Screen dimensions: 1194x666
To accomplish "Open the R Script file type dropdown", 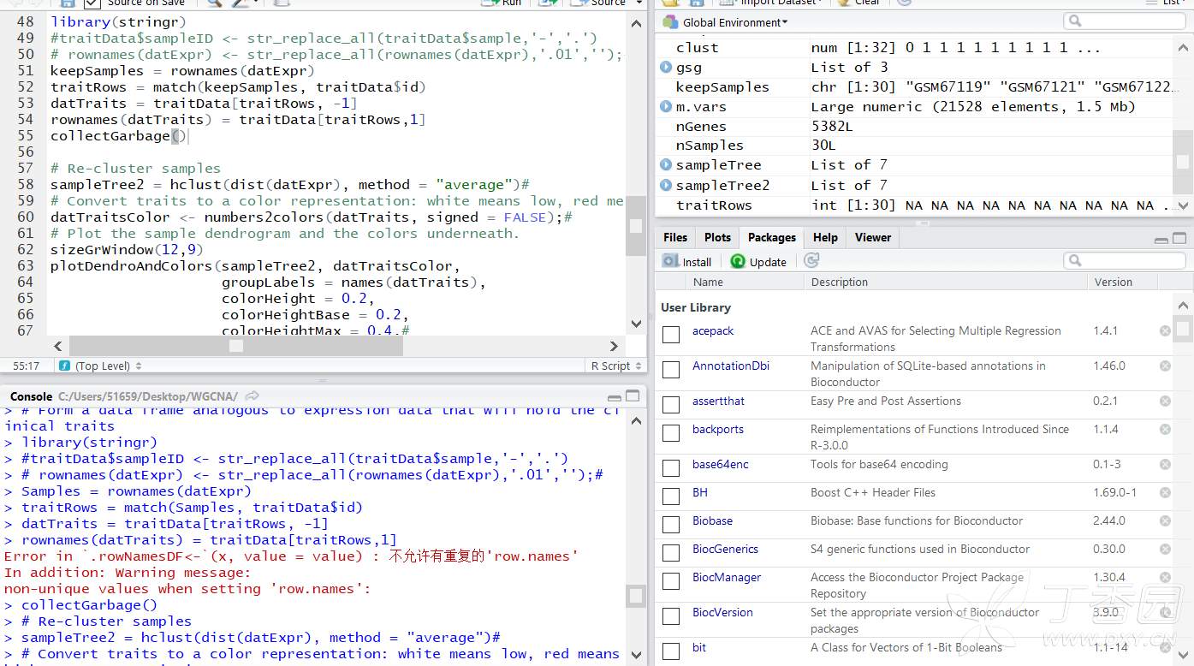I will (x=615, y=366).
